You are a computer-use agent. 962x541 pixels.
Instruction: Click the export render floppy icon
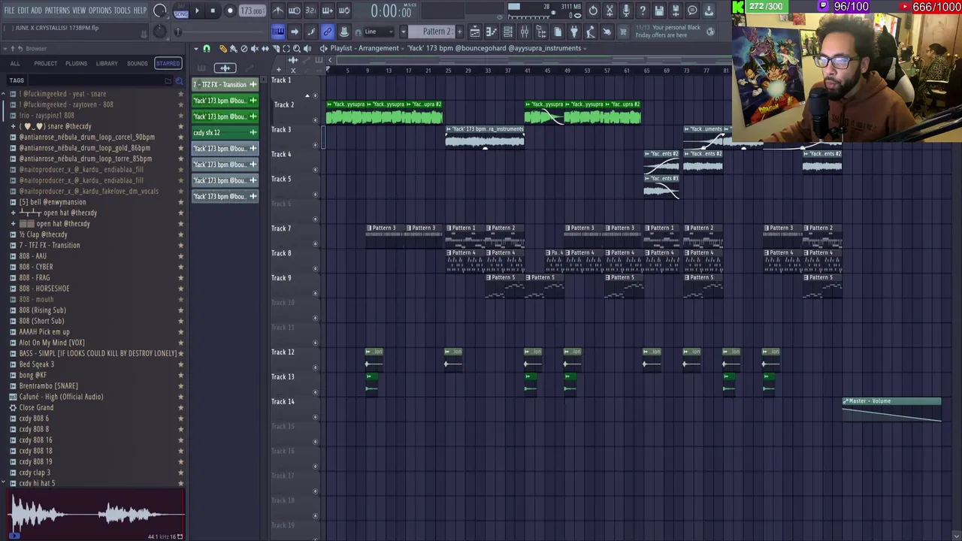coord(676,11)
